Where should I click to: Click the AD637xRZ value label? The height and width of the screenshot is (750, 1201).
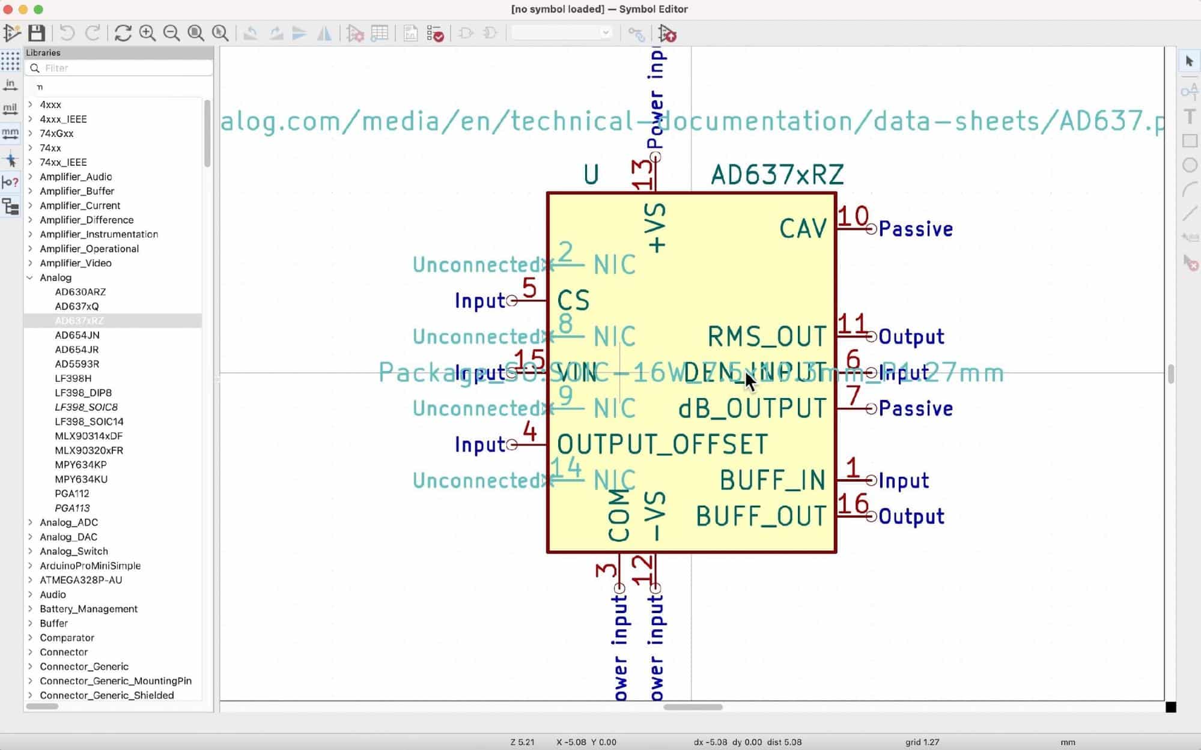pos(777,175)
